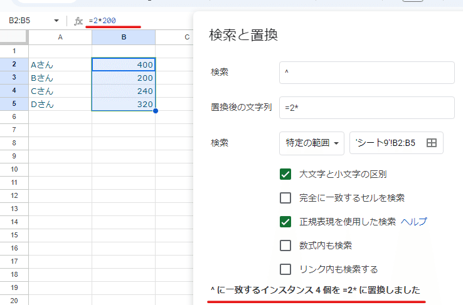
Task: Check 数式内も検索 checkbox
Action: pyautogui.click(x=285, y=246)
